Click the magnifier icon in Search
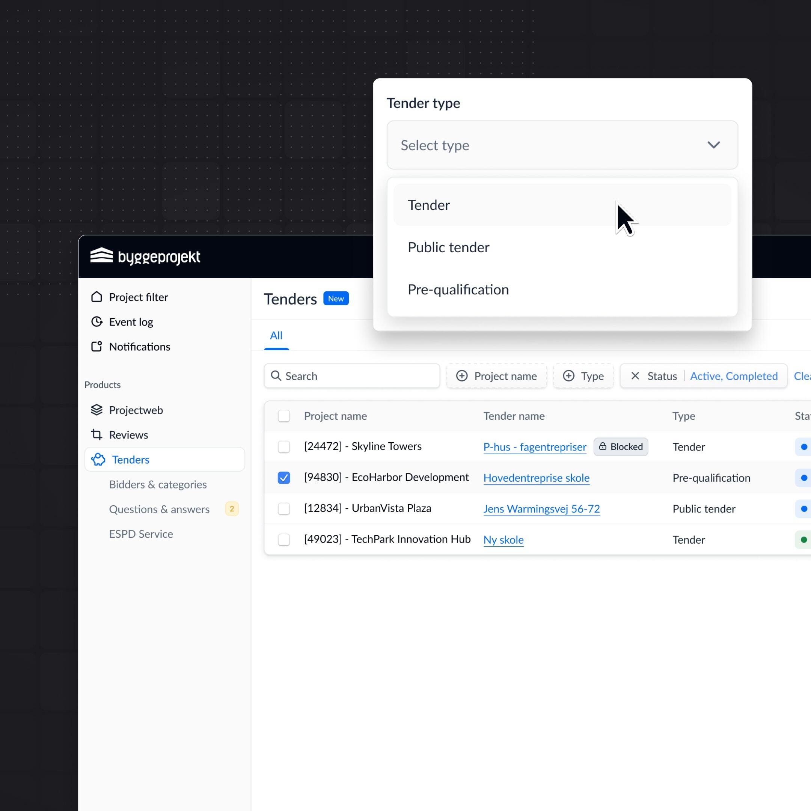The height and width of the screenshot is (811, 811). coord(276,376)
